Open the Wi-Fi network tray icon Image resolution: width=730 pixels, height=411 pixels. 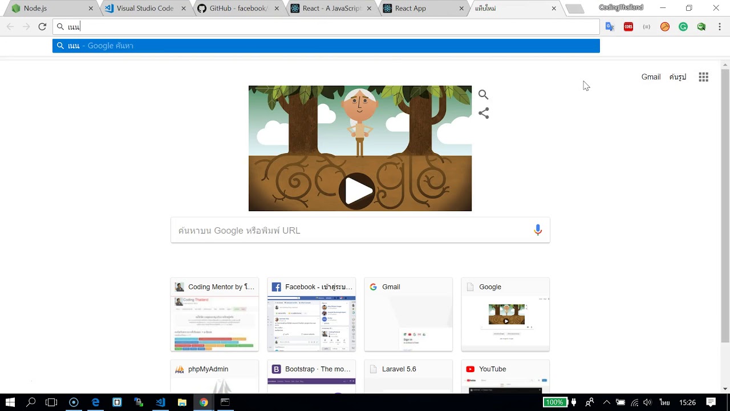coord(634,402)
